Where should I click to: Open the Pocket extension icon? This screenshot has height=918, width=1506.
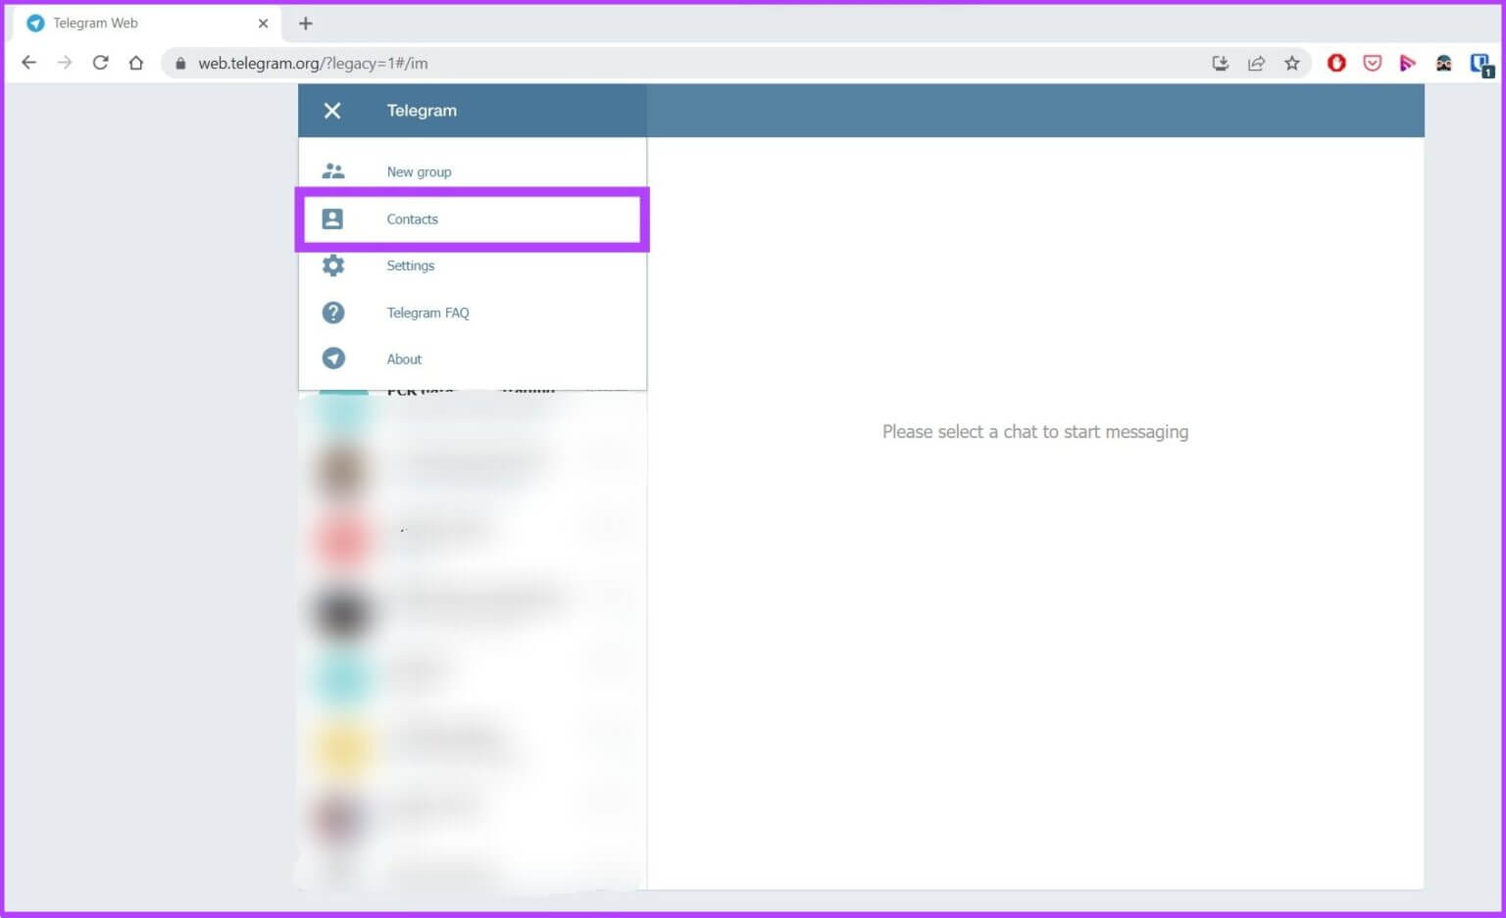coord(1373,63)
